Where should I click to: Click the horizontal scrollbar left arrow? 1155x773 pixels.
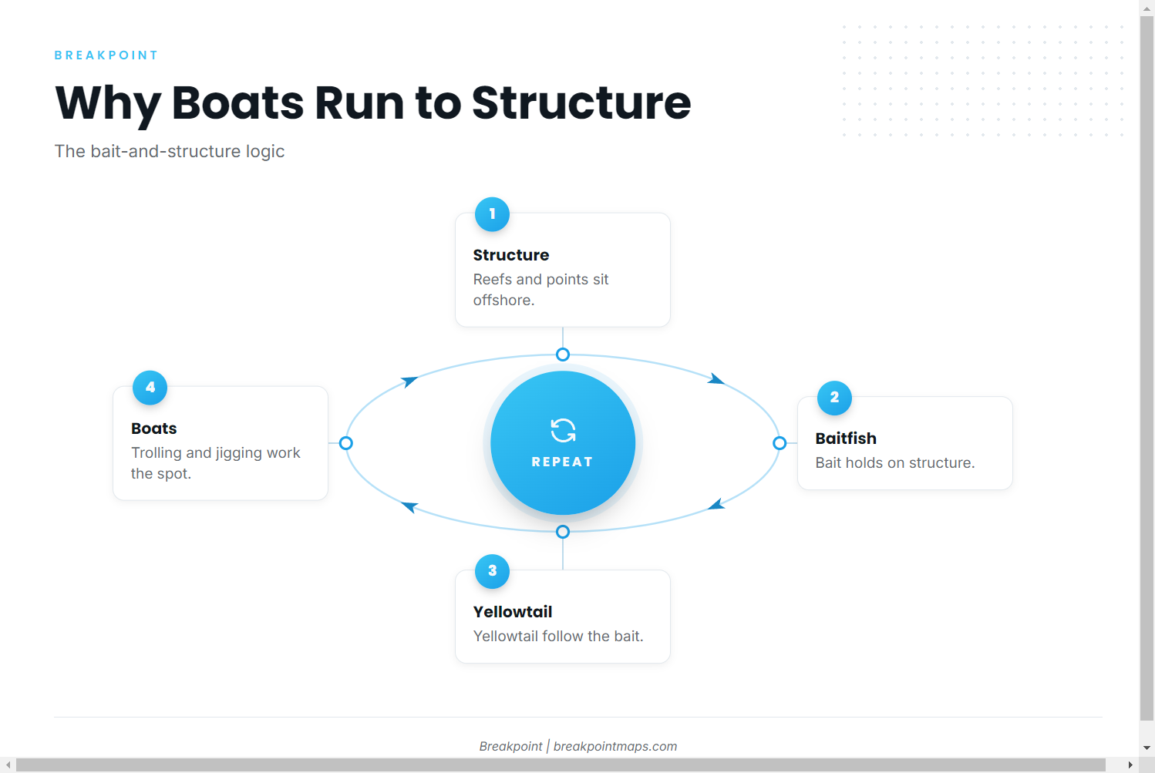[x=8, y=765]
